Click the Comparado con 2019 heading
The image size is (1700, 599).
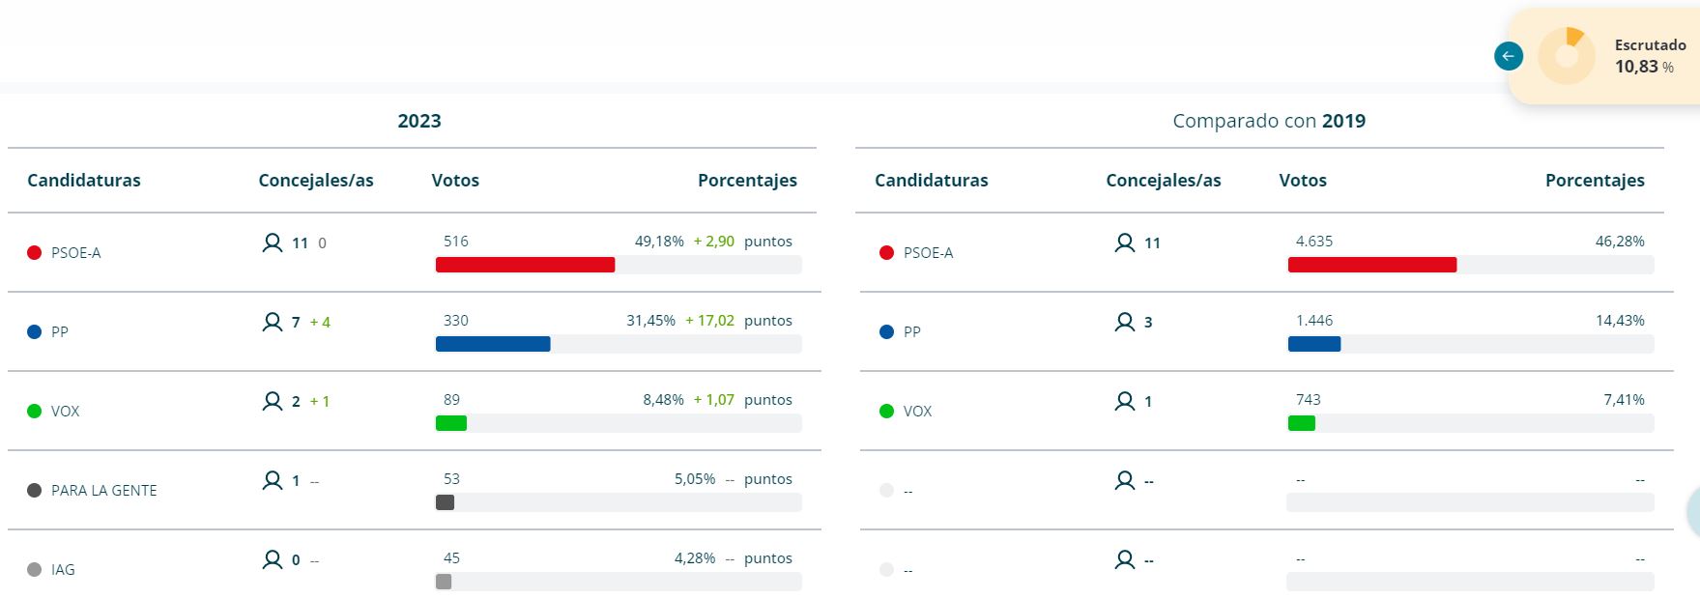click(1269, 121)
